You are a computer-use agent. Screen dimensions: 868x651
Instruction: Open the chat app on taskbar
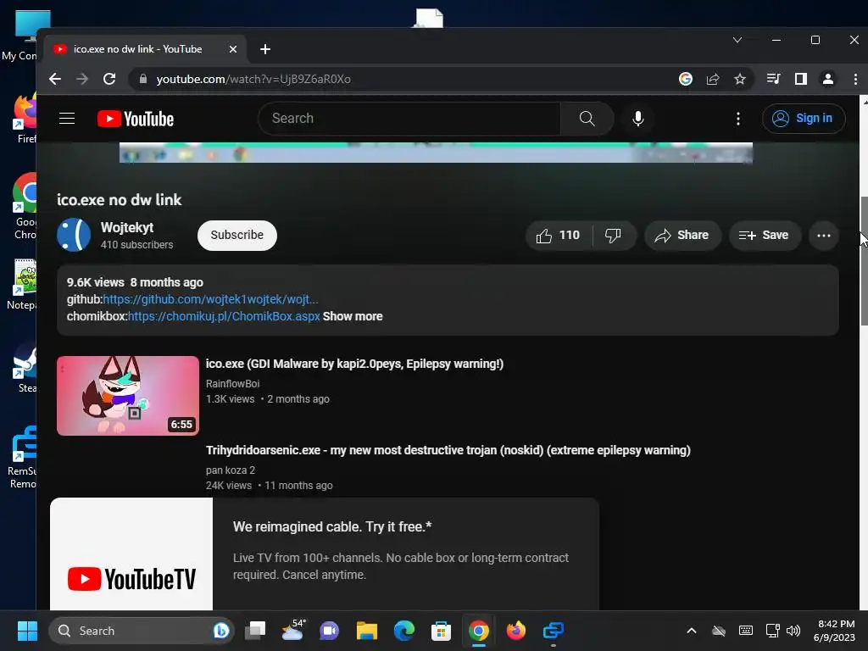[x=330, y=631]
